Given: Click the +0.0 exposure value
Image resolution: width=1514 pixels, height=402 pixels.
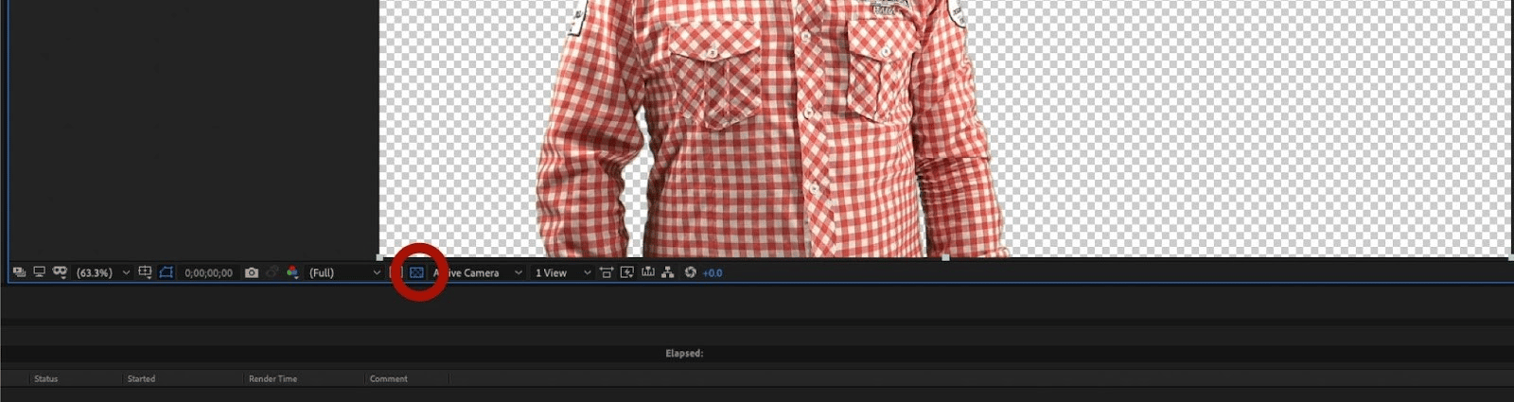Looking at the screenshot, I should click(x=713, y=272).
